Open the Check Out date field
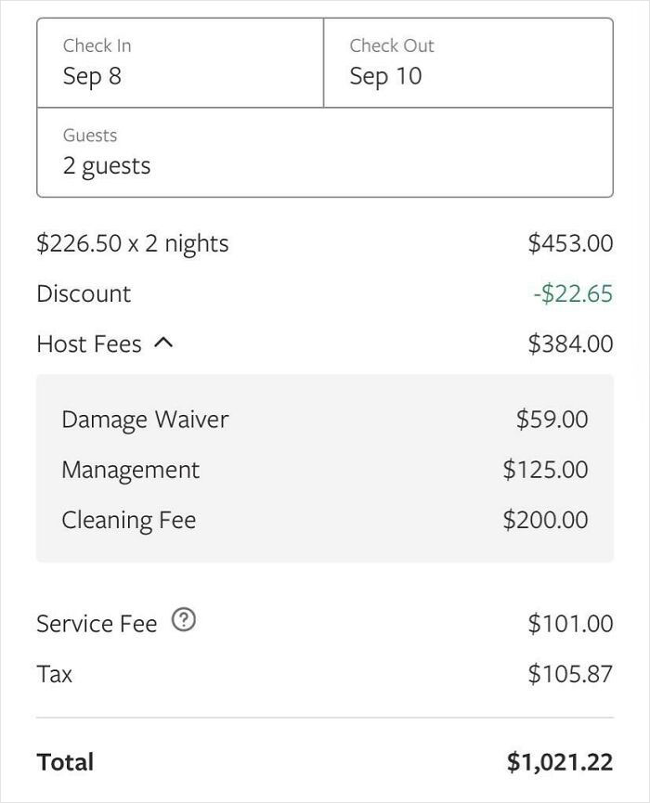Image resolution: width=650 pixels, height=803 pixels. point(467,62)
